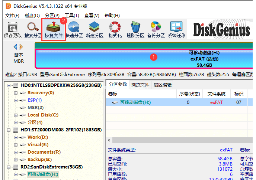Go to previous disk with left arrow
This screenshot has height=180, width=256.
(x=15, y=47)
